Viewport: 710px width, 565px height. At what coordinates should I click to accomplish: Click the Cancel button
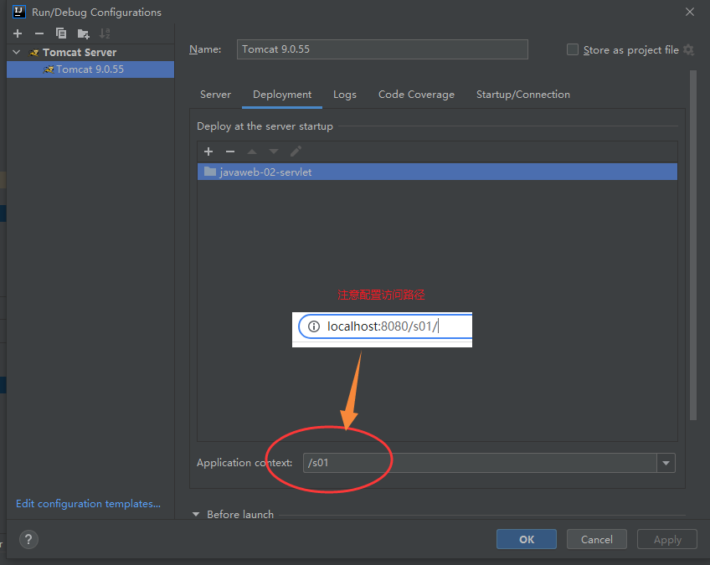click(x=596, y=539)
